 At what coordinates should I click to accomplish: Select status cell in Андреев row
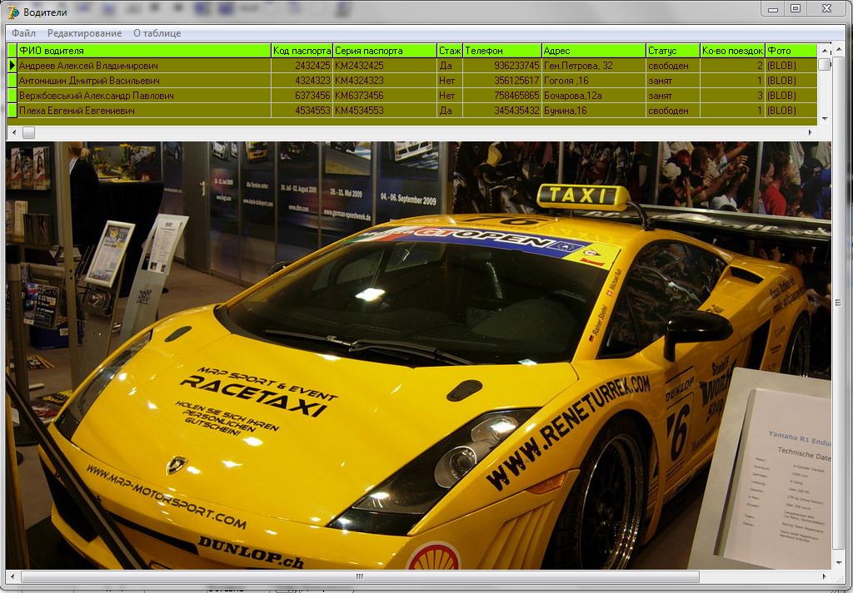click(x=673, y=65)
